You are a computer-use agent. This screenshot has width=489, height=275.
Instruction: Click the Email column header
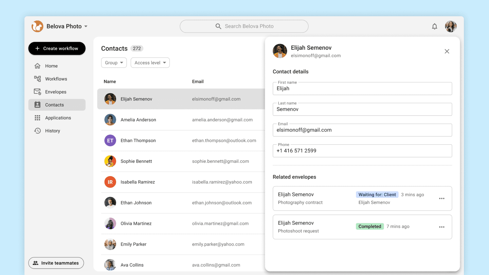pos(198,82)
